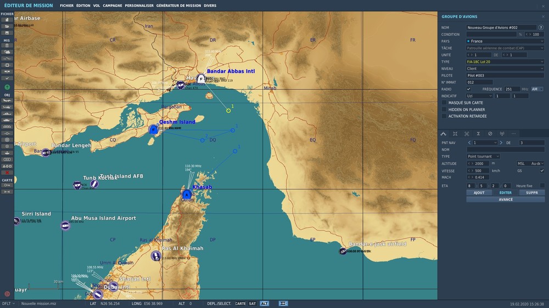Screen dimensions: 549x308
Task: Select the helicopter group placement tool
Action: click(7, 107)
